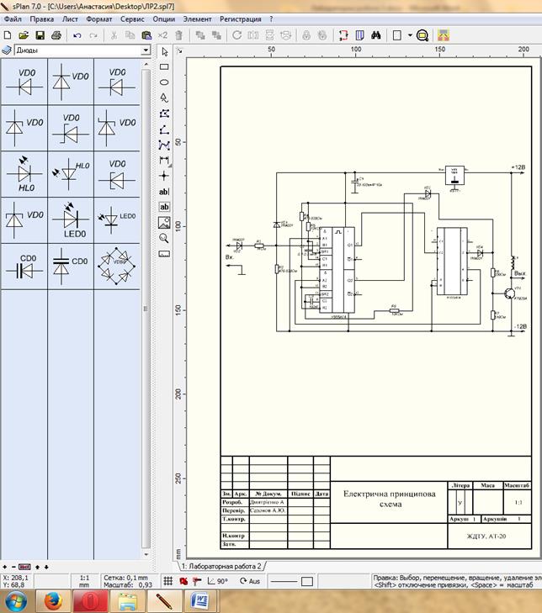Select the junction node tool
The width and height of the screenshot is (542, 613).
point(164,176)
